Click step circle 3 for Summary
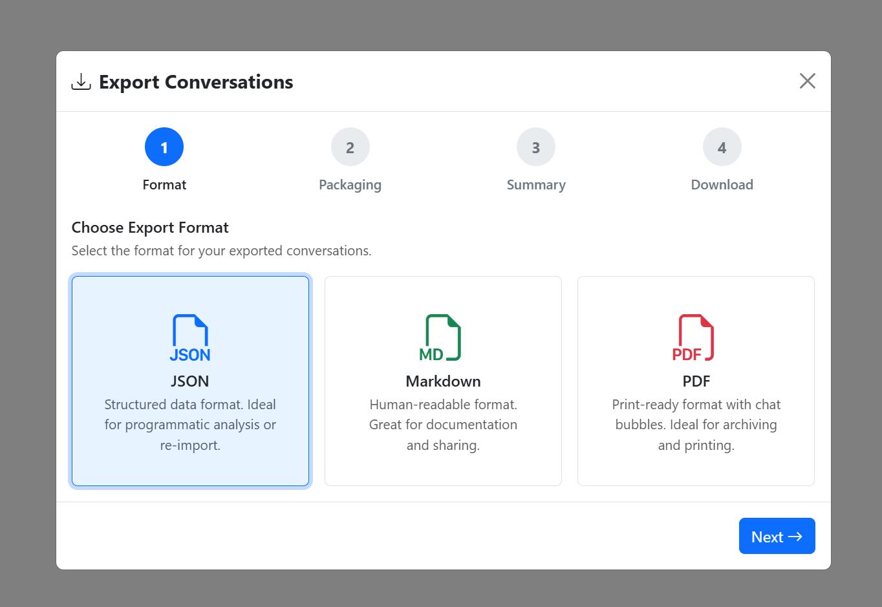 [536, 147]
